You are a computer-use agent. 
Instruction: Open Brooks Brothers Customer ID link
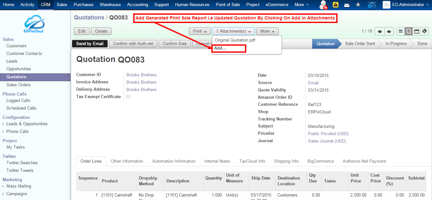142,75
